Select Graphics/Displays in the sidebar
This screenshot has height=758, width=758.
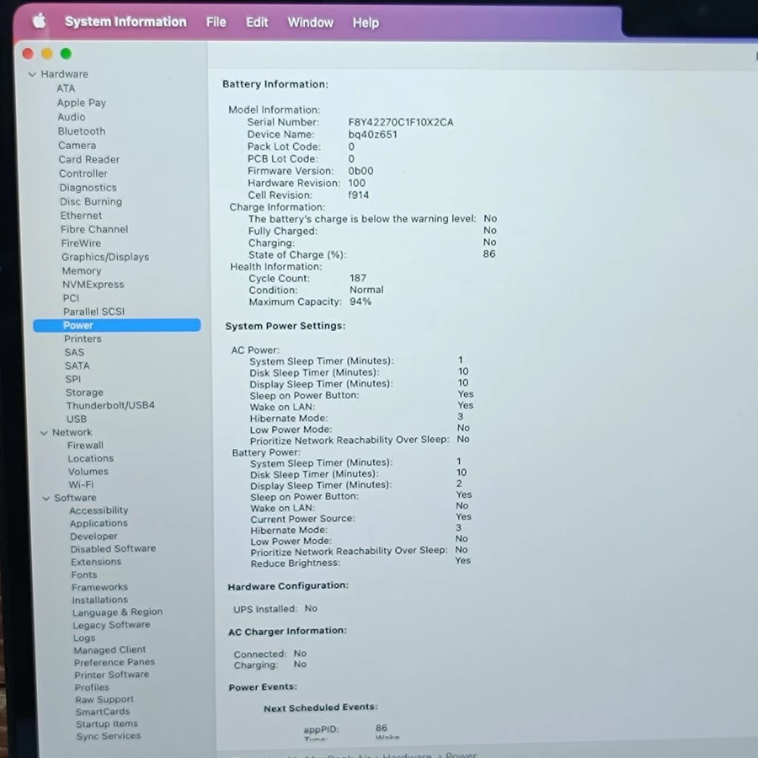pos(105,257)
